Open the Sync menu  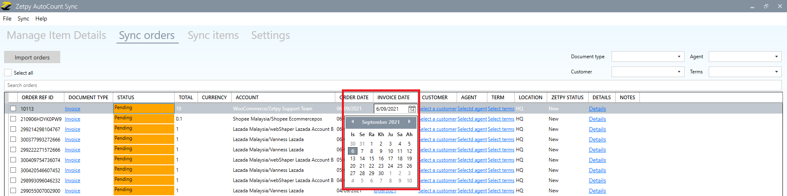click(x=23, y=18)
